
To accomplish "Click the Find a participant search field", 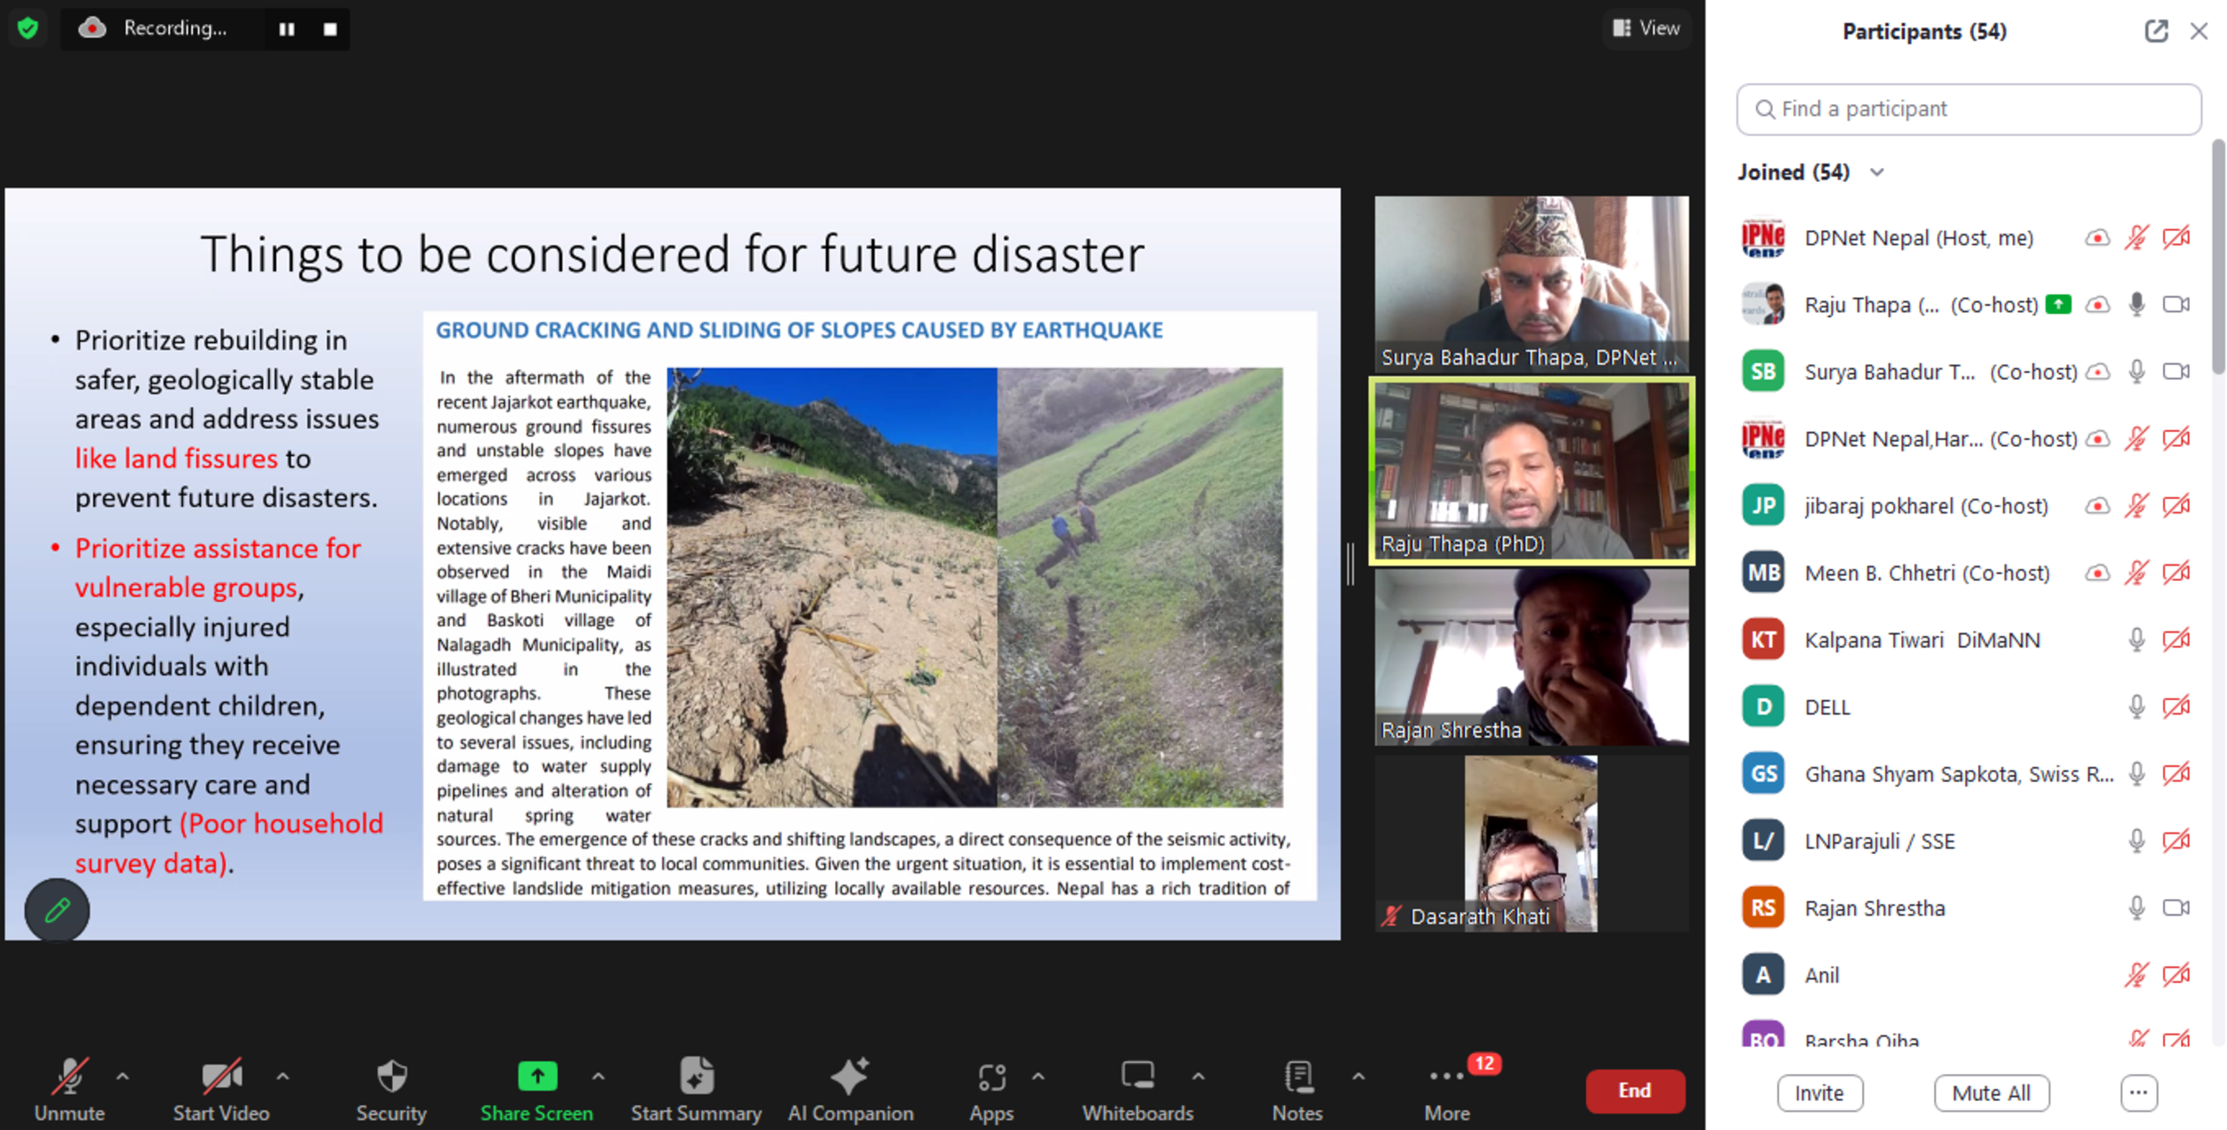I will [x=1969, y=109].
